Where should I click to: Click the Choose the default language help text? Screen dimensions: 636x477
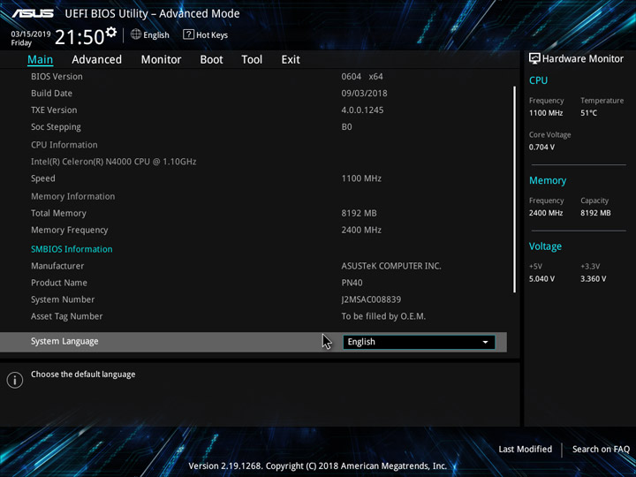pyautogui.click(x=83, y=375)
